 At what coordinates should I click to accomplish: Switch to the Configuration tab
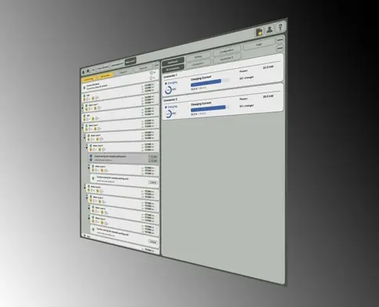[x=226, y=51]
